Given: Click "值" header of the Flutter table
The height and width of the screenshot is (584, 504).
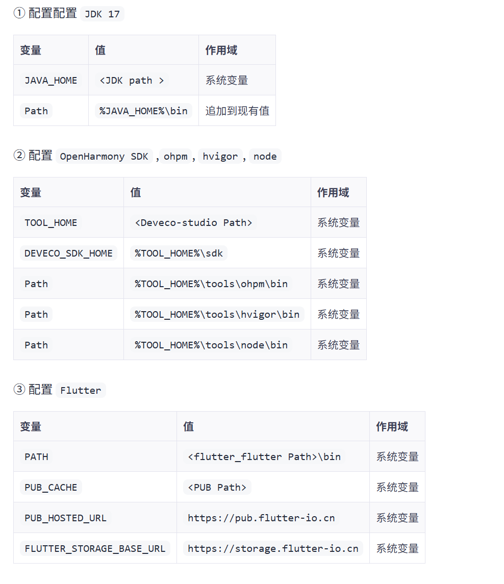Looking at the screenshot, I should (188, 426).
